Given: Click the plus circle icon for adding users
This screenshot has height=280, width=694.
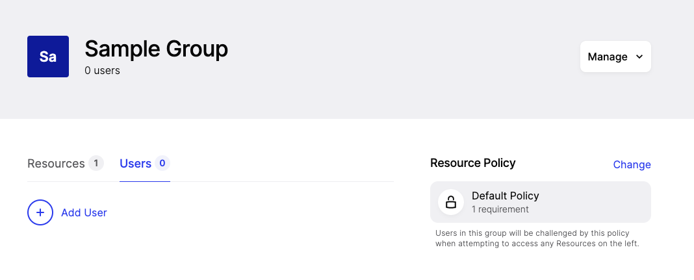Looking at the screenshot, I should tap(40, 212).
